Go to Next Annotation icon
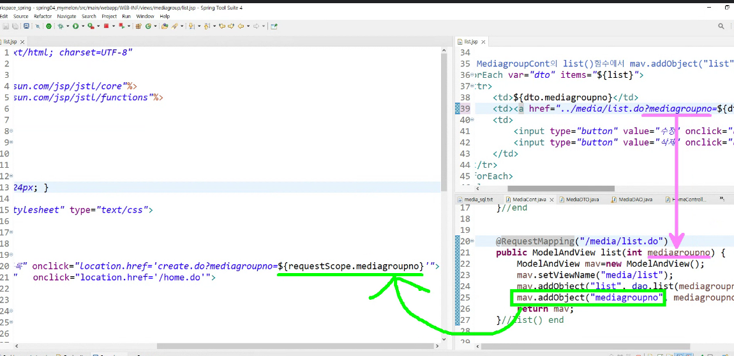Image resolution: width=734 pixels, height=356 pixels. click(191, 26)
